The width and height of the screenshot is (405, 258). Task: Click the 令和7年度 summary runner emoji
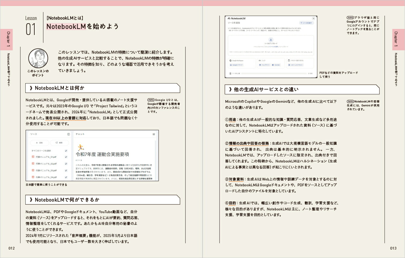tap(80, 147)
